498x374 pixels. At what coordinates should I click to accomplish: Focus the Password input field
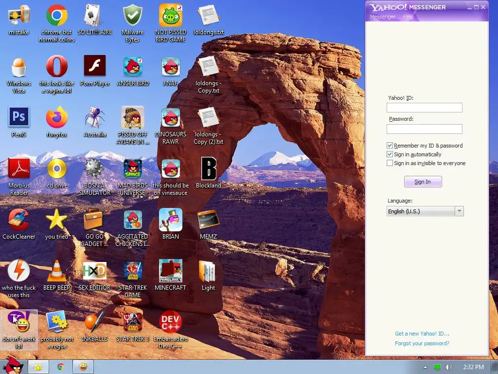pos(424,129)
